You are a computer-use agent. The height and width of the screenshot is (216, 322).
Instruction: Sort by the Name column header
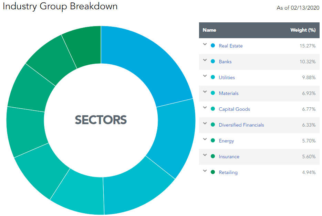tap(209, 30)
